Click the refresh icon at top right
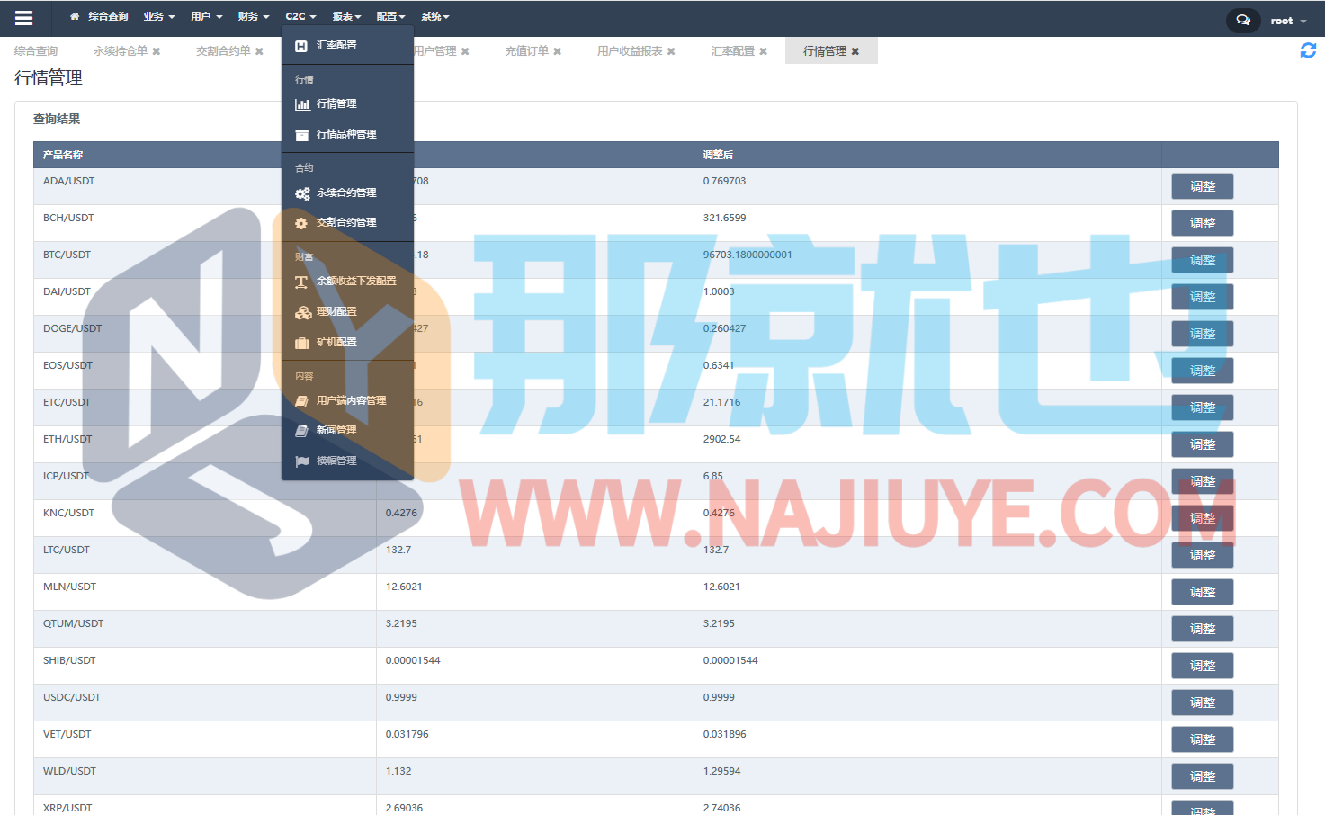The width and height of the screenshot is (1325, 815). [x=1308, y=51]
